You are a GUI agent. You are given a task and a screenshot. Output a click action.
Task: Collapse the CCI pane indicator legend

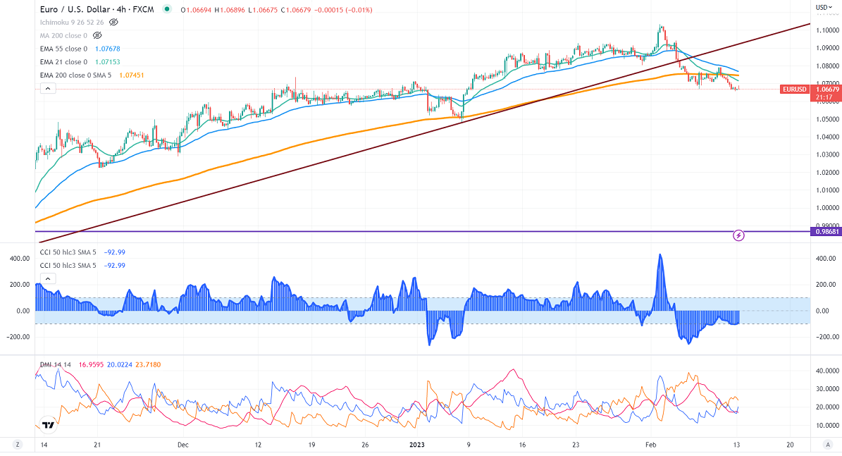[x=47, y=278]
